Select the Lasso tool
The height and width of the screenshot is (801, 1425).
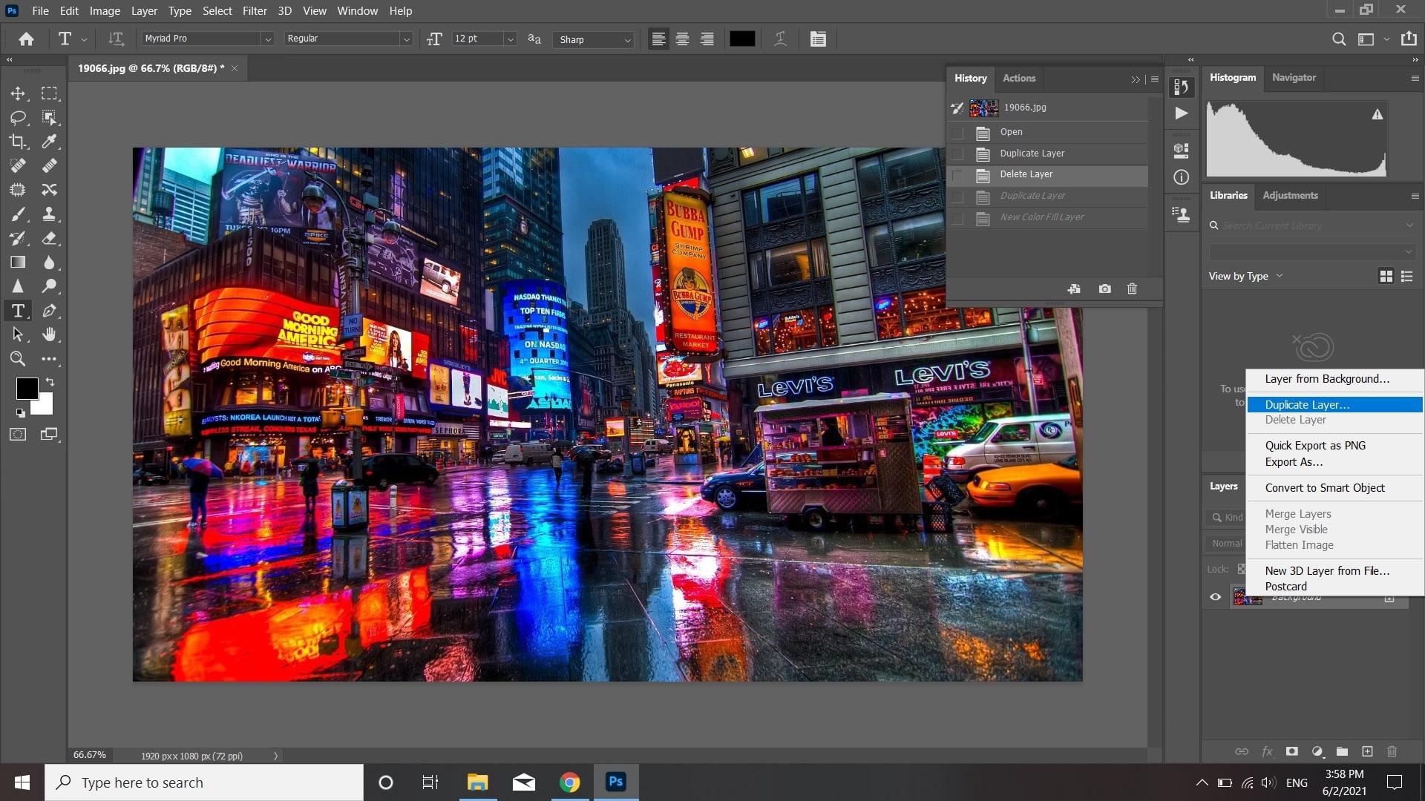tap(18, 117)
